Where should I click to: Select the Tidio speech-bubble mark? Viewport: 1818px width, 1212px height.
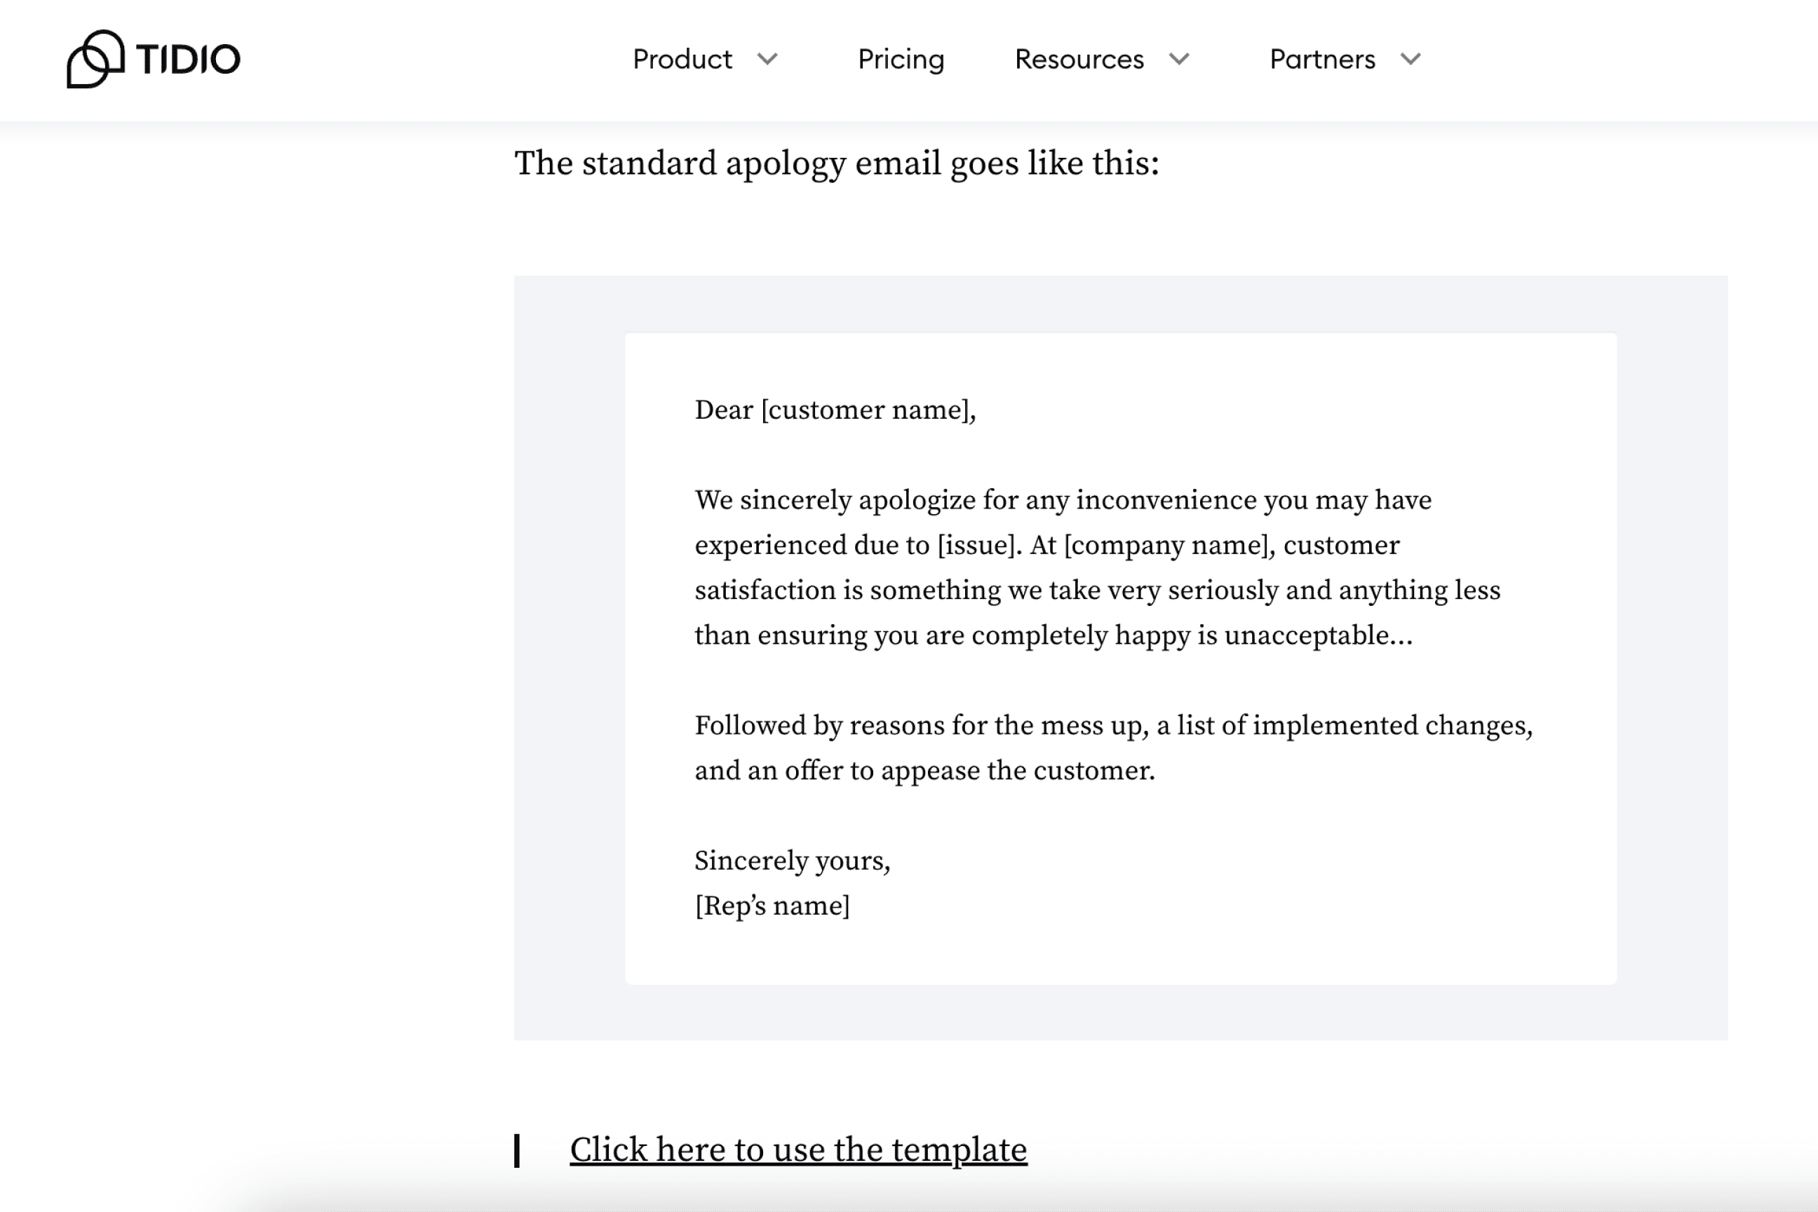(x=95, y=58)
